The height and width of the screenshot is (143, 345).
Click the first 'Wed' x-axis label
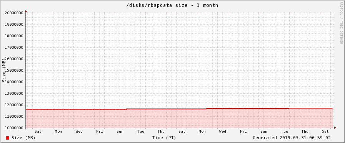pos(79,131)
